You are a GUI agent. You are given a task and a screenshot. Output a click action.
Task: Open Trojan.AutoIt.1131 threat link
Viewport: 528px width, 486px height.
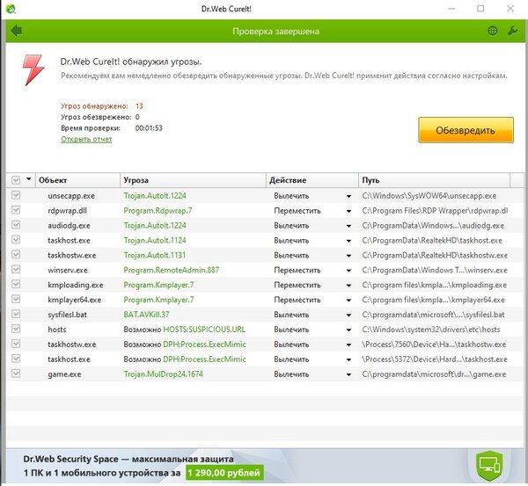pos(155,255)
